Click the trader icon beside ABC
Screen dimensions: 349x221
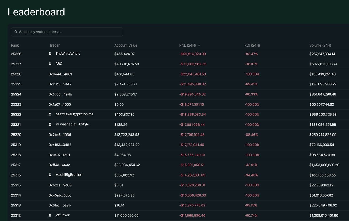click(x=50, y=64)
